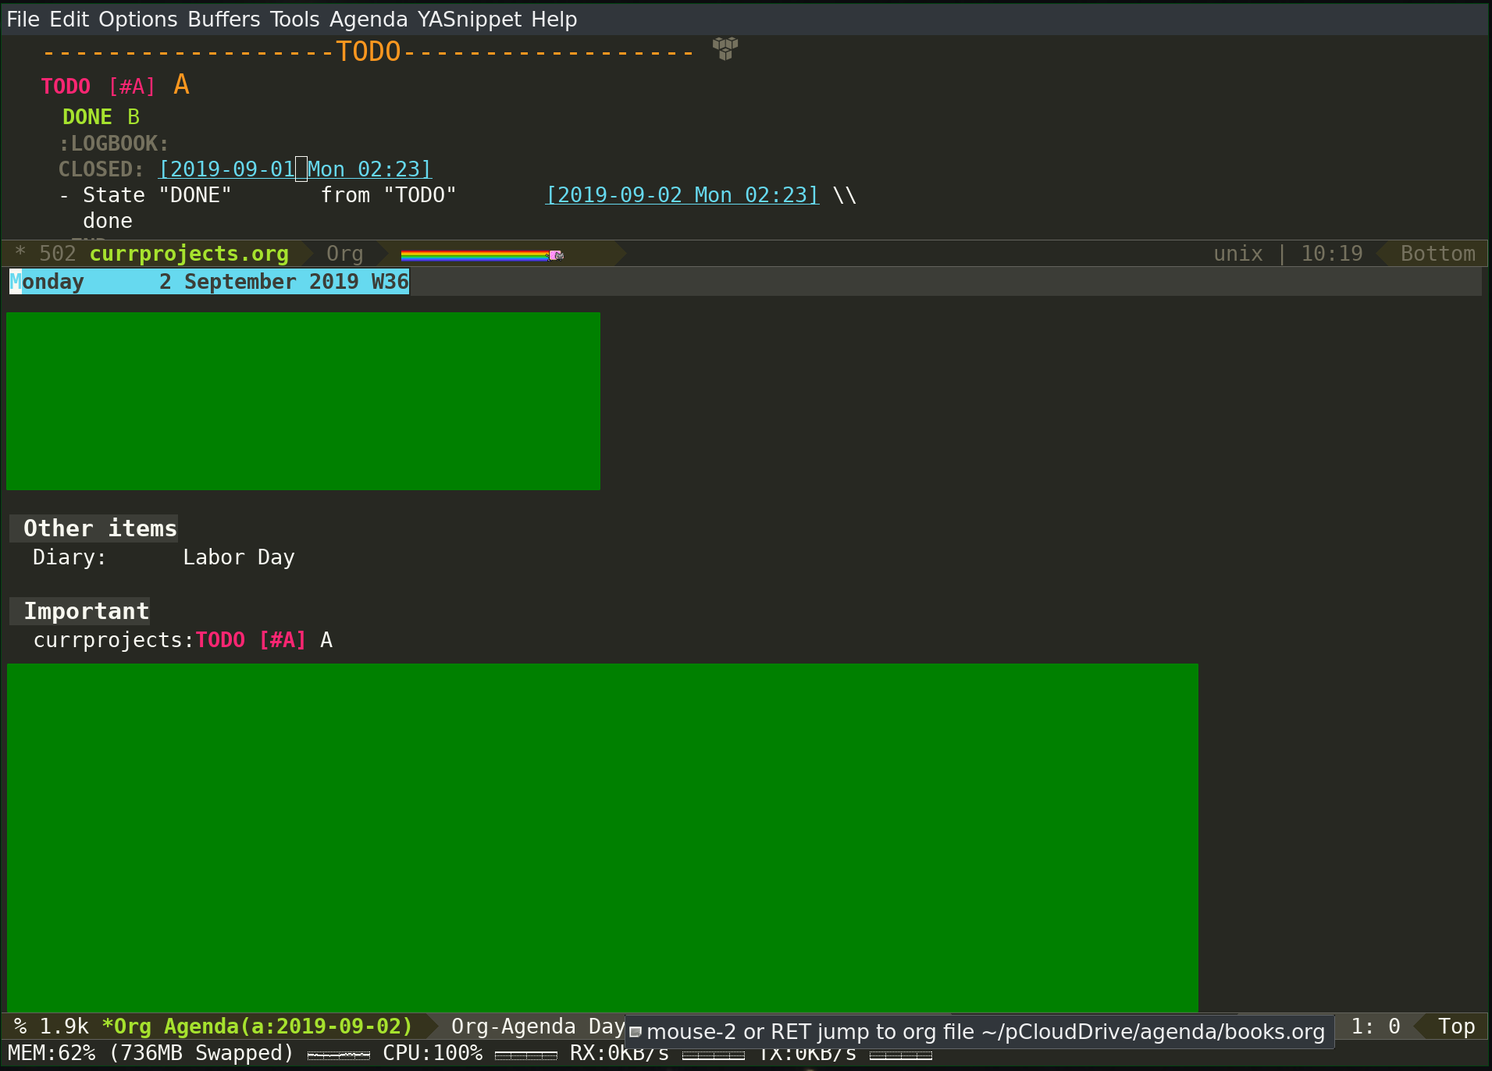Click the 10:19 clock in the mode line
Image resolution: width=1492 pixels, height=1071 pixels.
1331,253
